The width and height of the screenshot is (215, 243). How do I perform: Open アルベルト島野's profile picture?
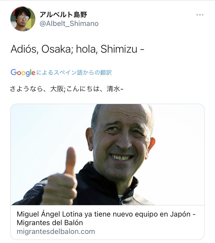[x=23, y=19]
